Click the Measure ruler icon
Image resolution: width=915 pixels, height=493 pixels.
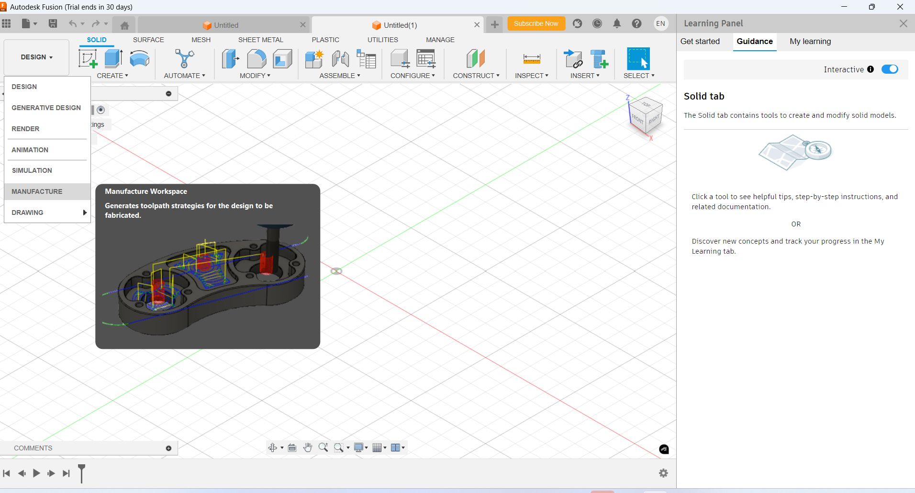(532, 59)
